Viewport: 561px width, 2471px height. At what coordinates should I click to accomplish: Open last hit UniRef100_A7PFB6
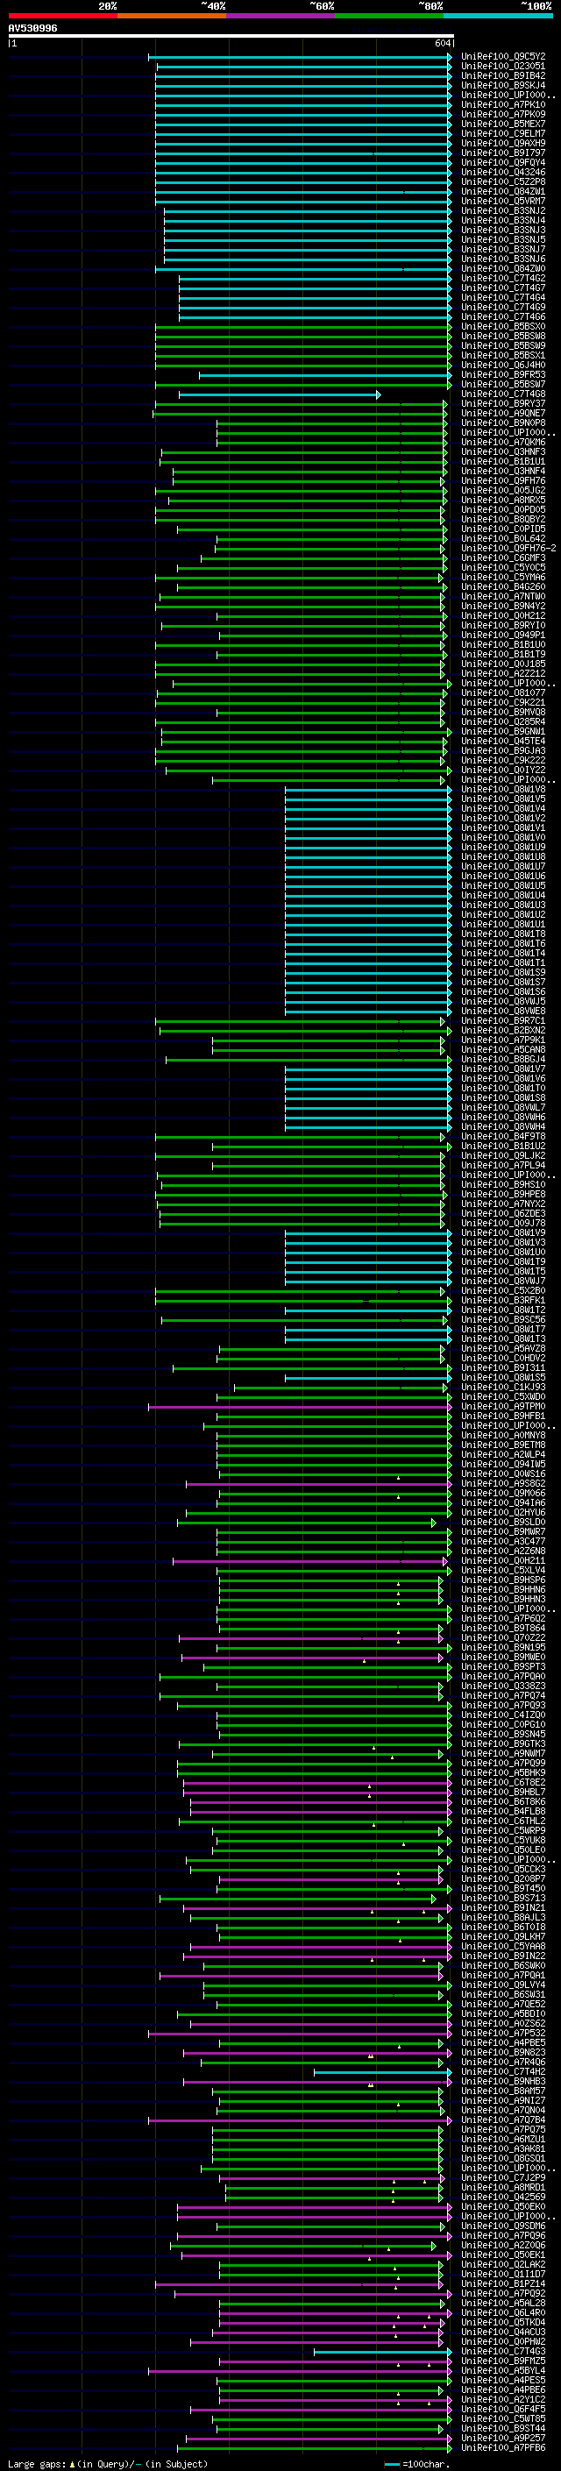(503, 2448)
